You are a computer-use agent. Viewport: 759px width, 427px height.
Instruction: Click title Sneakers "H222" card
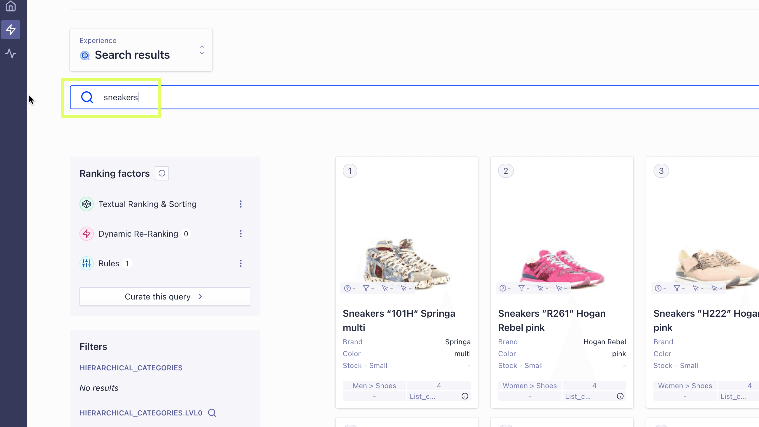point(706,321)
